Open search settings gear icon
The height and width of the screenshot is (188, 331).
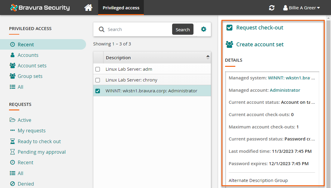[204, 29]
